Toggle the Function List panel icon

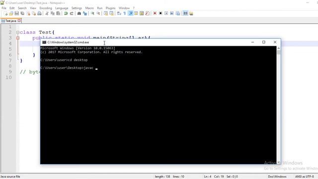click(x=148, y=13)
